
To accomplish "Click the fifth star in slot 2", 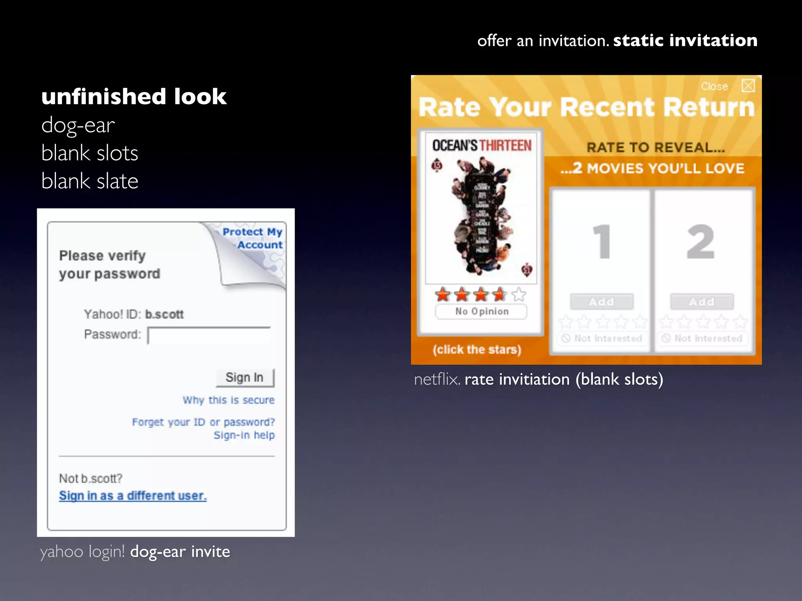I will (x=741, y=322).
